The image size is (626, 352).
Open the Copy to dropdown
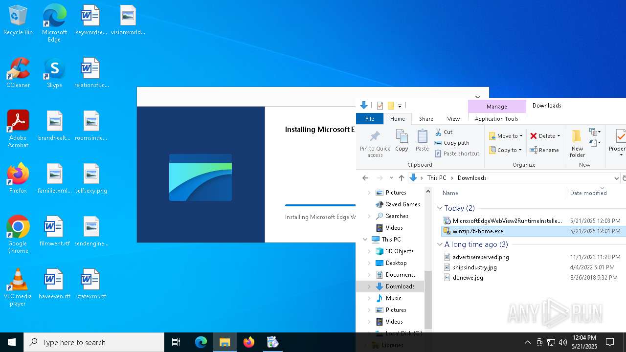coord(506,150)
